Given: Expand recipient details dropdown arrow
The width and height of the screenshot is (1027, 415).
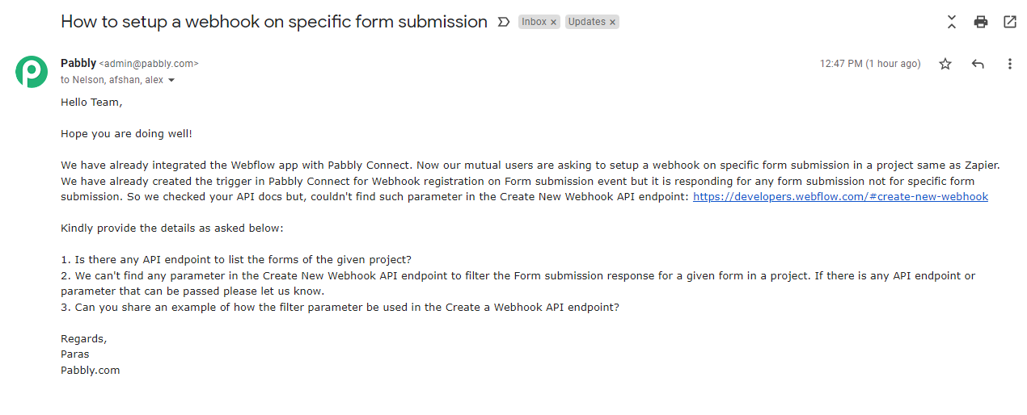Looking at the screenshot, I should 171,81.
